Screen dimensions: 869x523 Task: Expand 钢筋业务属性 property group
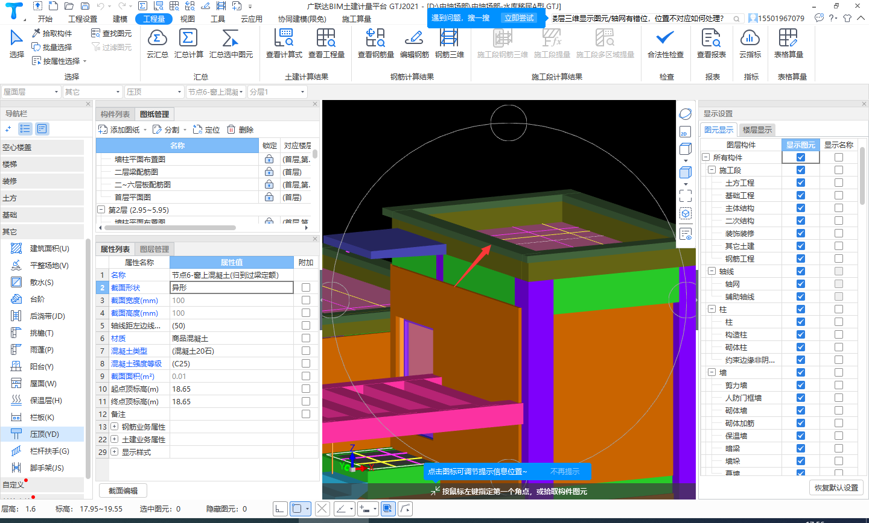pyautogui.click(x=114, y=427)
